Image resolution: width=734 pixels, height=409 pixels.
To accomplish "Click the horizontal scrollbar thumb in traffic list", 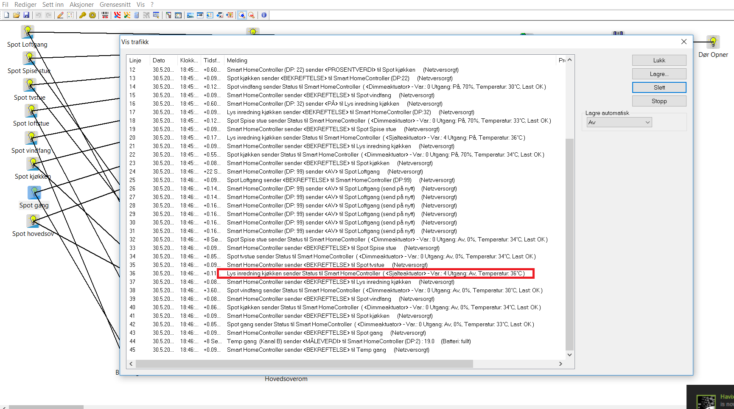I will point(304,364).
